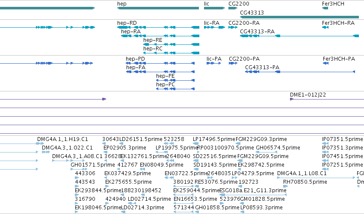Click the GH06574.5prime EST label
The image size is (364, 214).
click(278, 148)
